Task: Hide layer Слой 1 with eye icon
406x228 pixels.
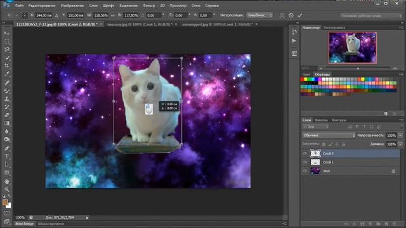Action: tap(304, 162)
